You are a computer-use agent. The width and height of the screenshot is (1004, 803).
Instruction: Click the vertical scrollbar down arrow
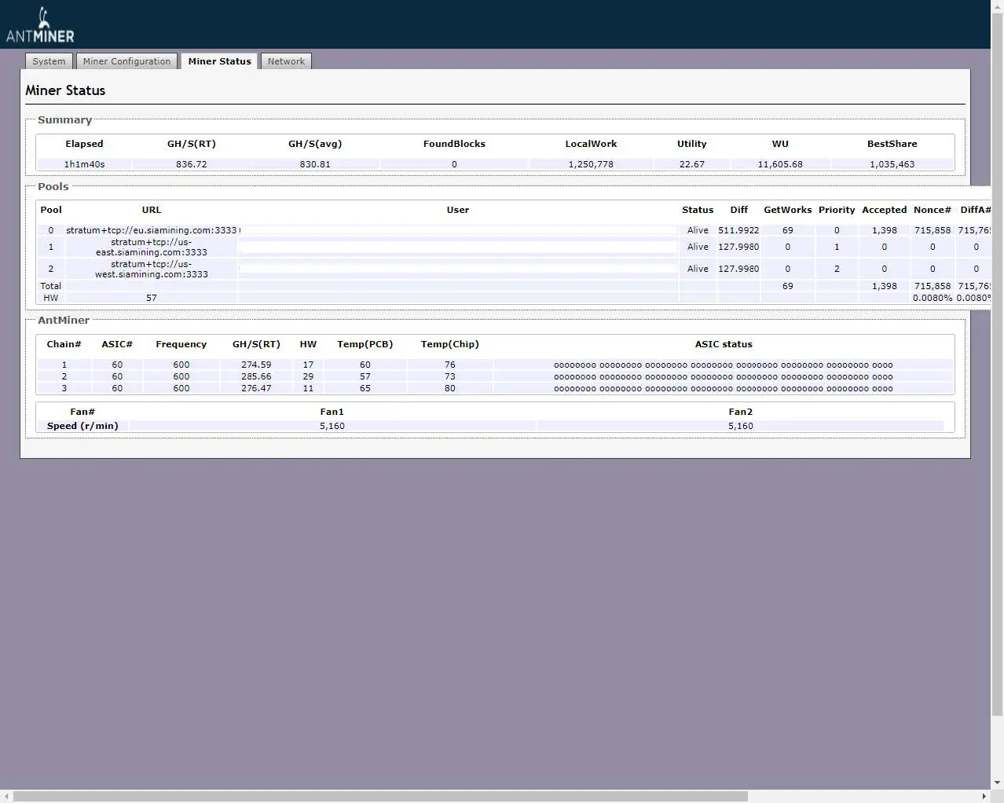click(997, 783)
